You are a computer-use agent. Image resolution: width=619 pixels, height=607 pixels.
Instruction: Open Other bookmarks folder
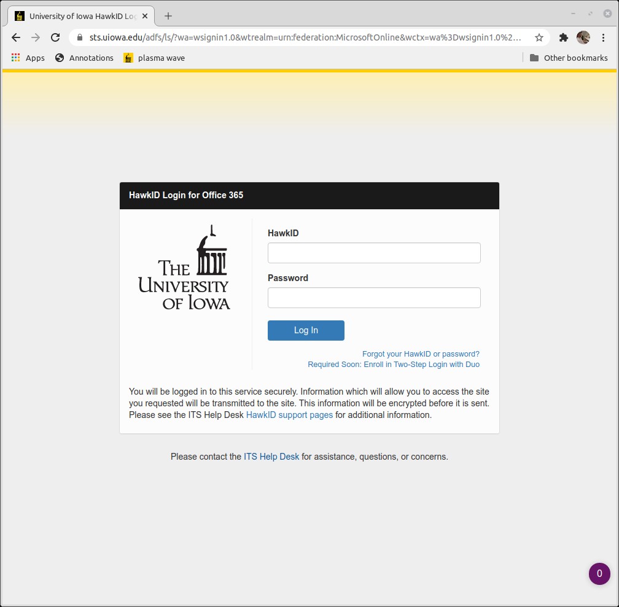569,58
